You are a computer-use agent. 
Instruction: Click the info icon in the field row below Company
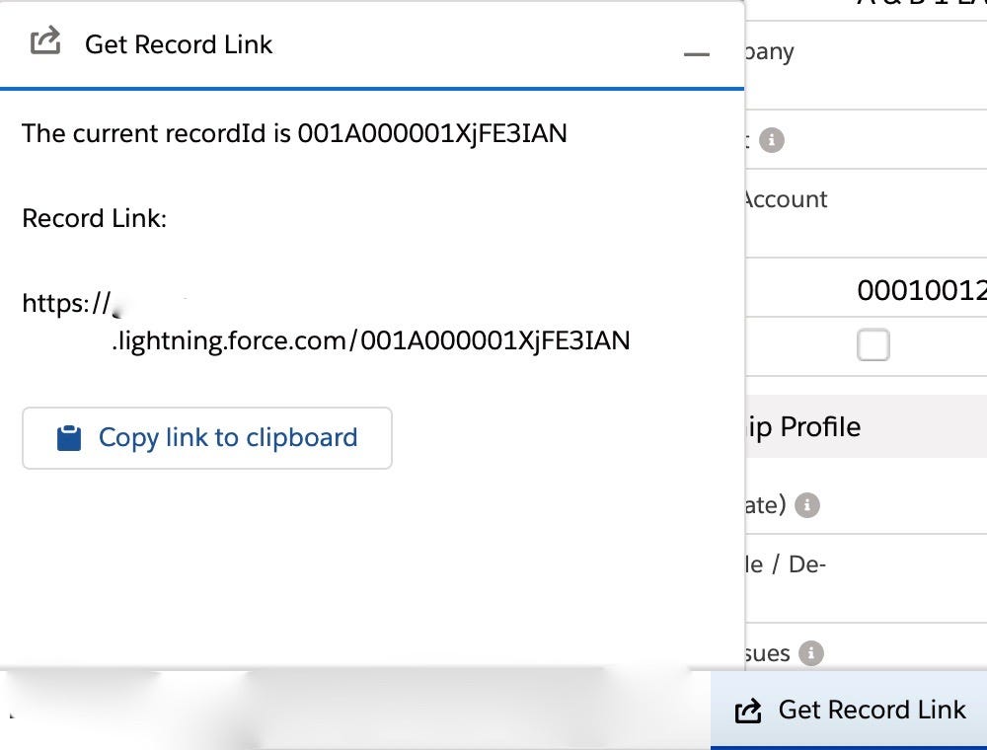pyautogui.click(x=773, y=140)
